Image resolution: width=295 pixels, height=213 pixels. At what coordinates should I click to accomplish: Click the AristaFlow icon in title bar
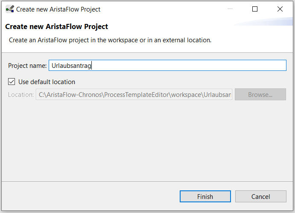10,9
